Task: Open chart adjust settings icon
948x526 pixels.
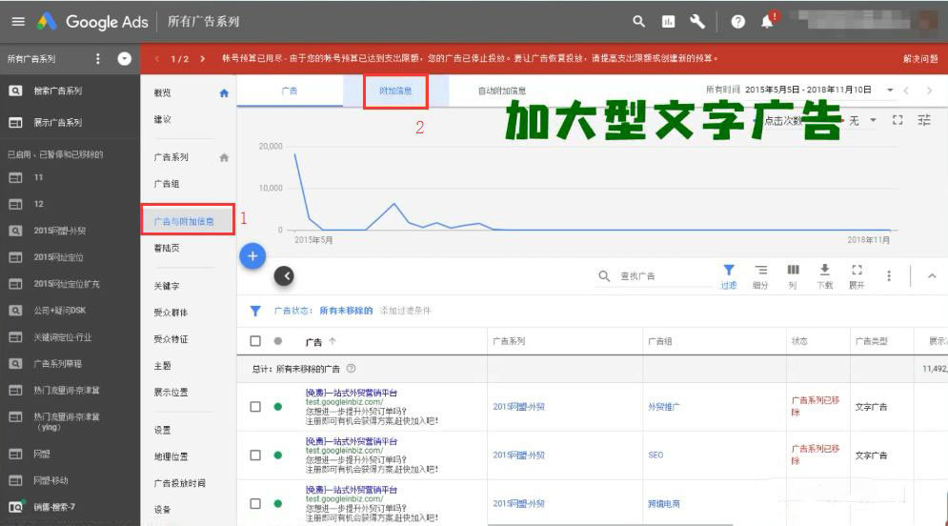Action: coord(924,120)
